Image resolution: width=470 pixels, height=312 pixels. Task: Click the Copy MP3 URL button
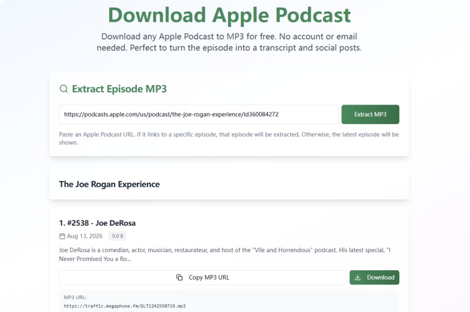tap(203, 277)
